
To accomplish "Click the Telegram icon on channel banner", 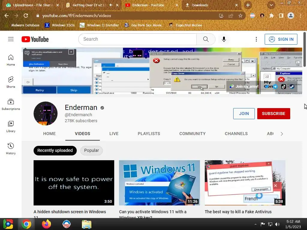I will [x=275, y=87].
